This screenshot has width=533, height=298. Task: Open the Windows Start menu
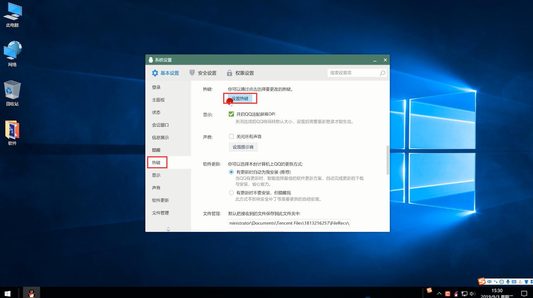tap(7, 293)
